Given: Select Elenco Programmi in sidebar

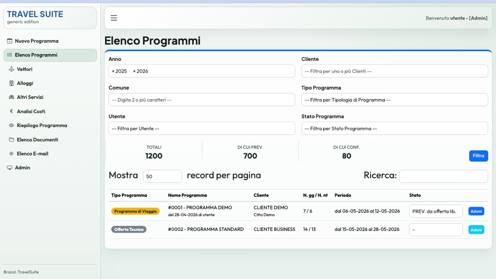Looking at the screenshot, I should pyautogui.click(x=50, y=55).
